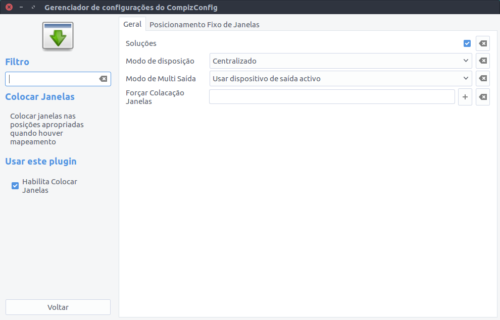This screenshot has height=320, width=500.
Task: Open Modo de Multi Saída dropdown
Action: click(340, 78)
